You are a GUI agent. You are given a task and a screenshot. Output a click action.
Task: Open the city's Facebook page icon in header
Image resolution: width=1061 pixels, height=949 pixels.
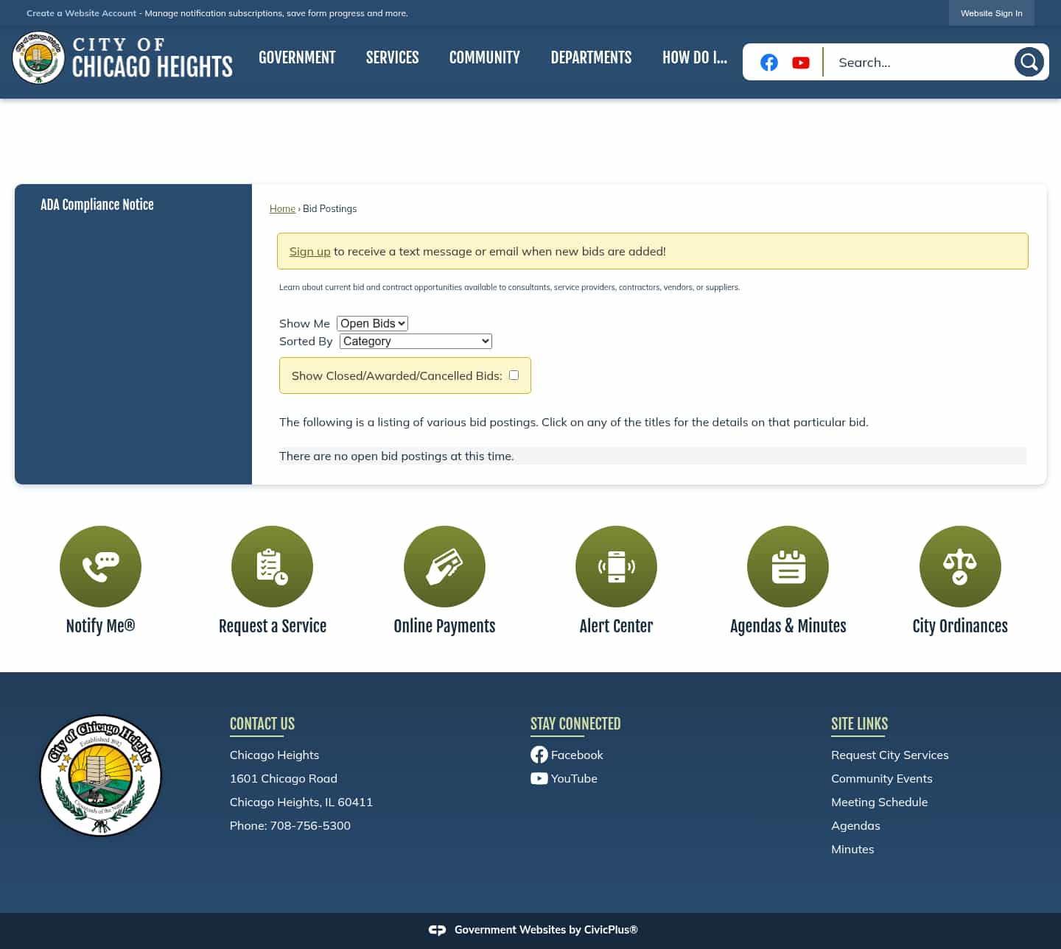coord(768,63)
